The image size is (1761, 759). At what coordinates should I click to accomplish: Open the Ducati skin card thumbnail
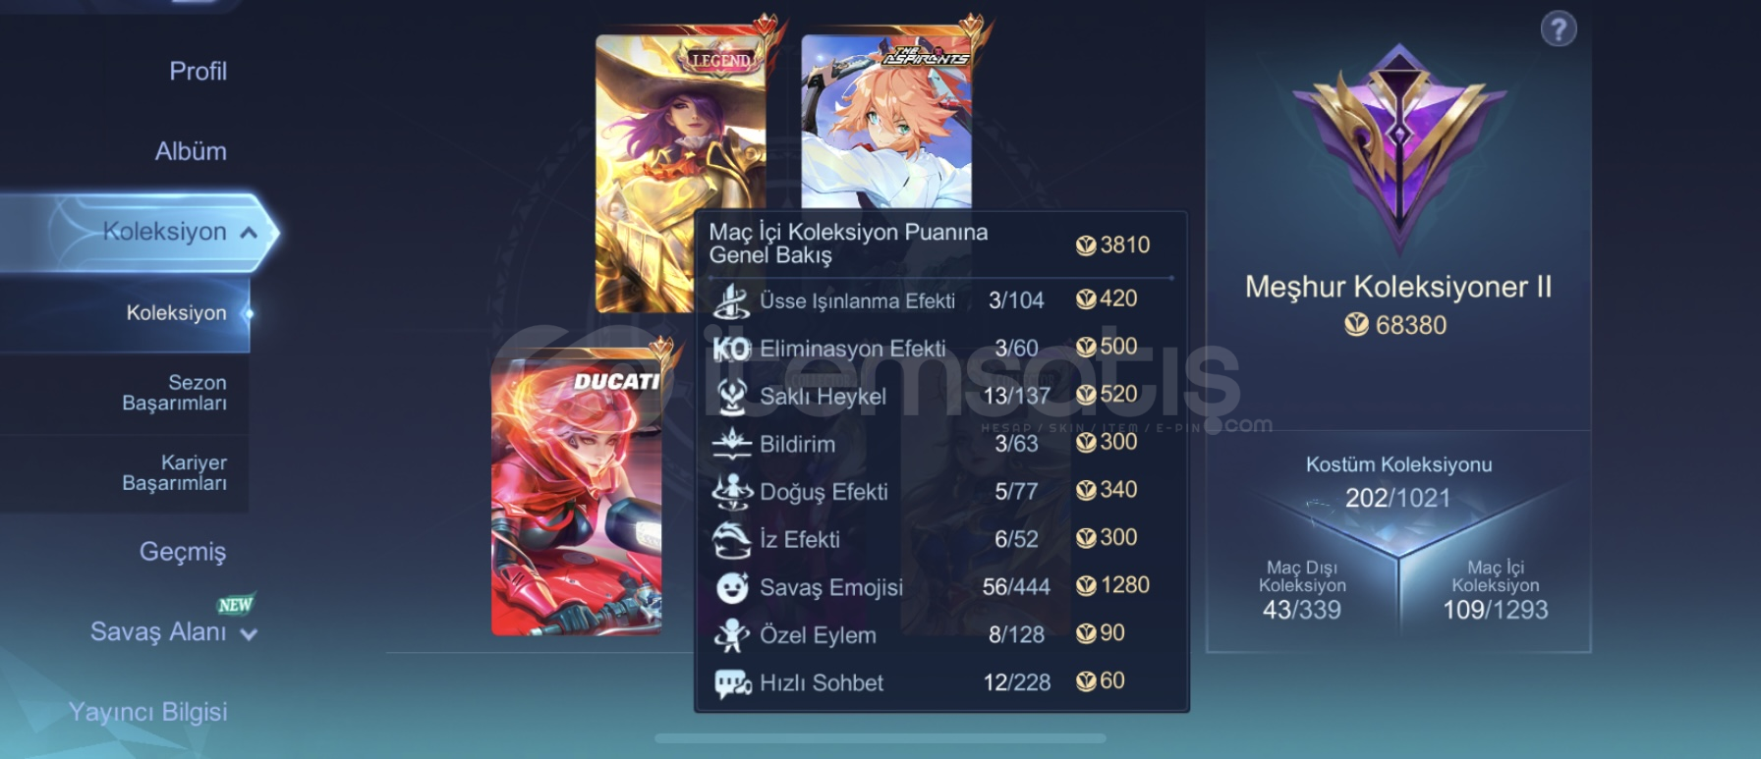577,491
